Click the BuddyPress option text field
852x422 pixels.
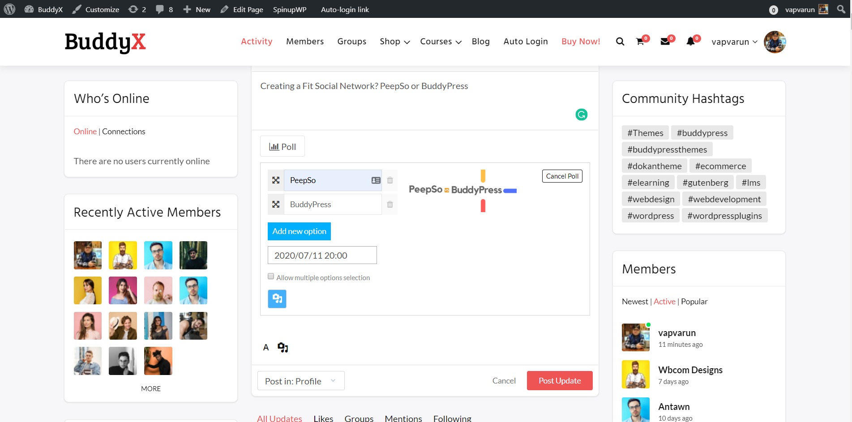coord(333,204)
